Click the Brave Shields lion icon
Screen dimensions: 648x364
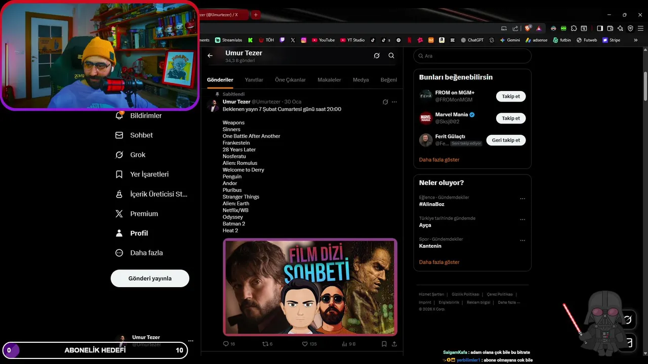click(x=528, y=28)
